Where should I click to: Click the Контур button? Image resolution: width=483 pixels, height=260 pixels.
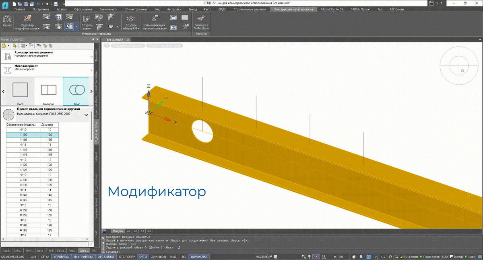tap(456, 256)
